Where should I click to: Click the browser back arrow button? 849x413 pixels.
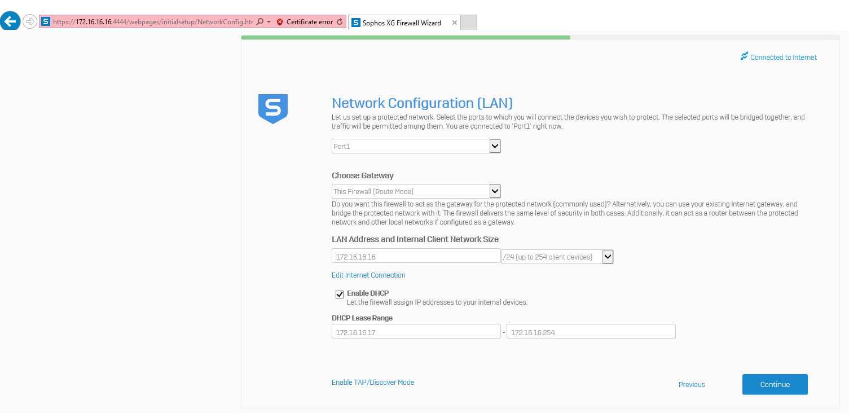[11, 22]
